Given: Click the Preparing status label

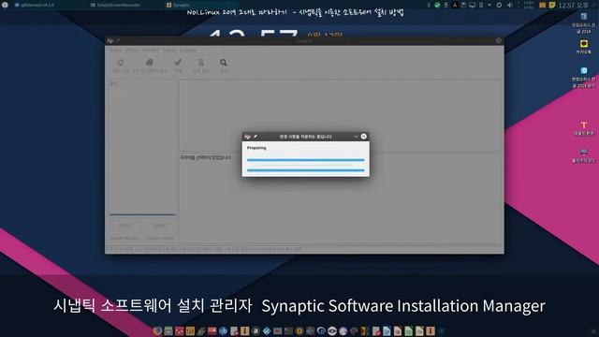Looking at the screenshot, I should (256, 148).
